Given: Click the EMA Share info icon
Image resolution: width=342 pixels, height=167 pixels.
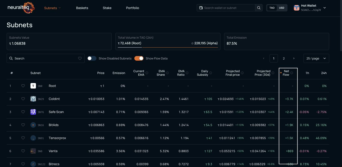Looking at the screenshot, I should click(167, 73).
